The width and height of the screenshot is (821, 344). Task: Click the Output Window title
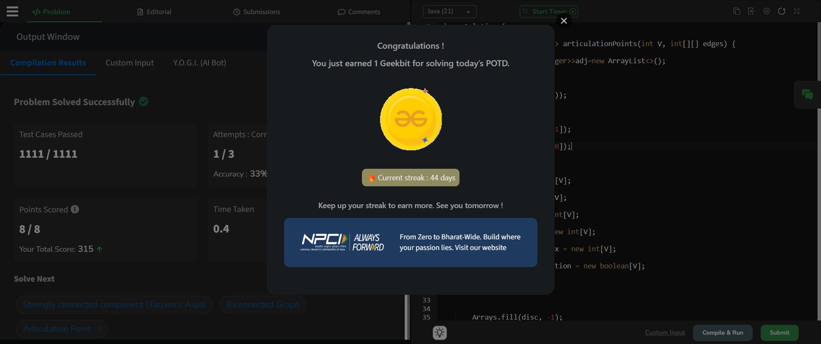coord(48,37)
